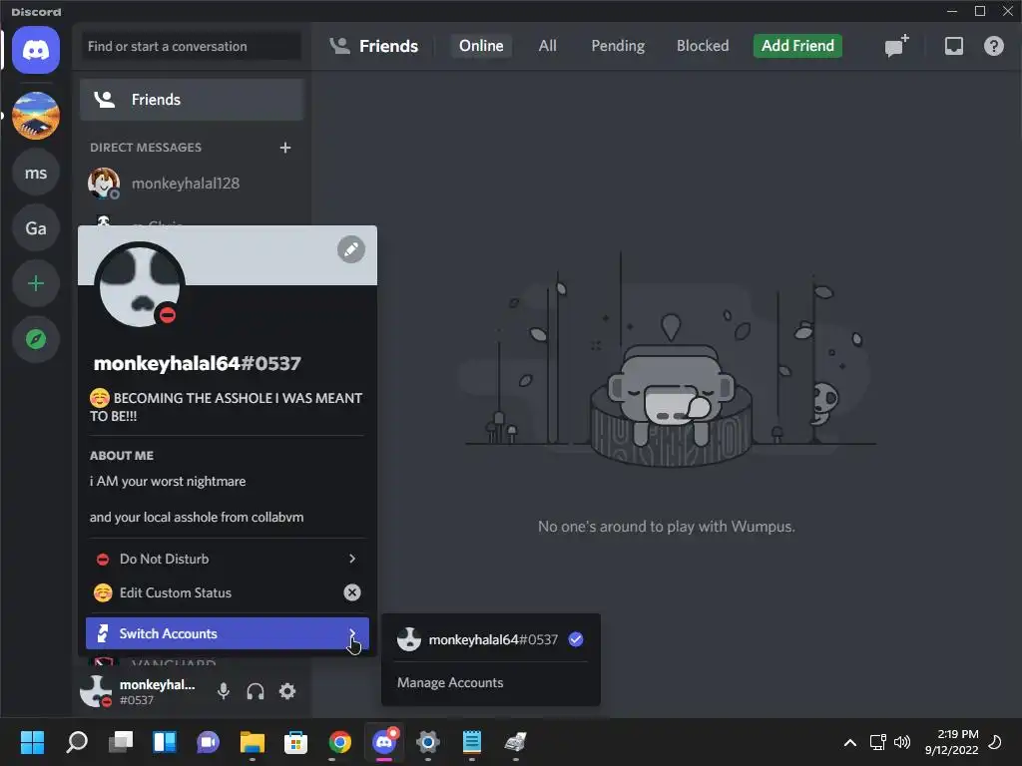The width and height of the screenshot is (1022, 766).
Task: Open the Pending tab
Action: tap(618, 46)
